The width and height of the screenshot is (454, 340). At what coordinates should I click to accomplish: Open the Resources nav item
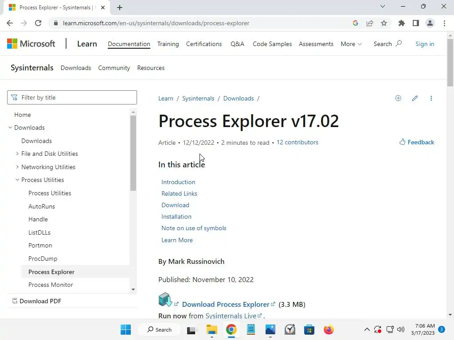151,68
